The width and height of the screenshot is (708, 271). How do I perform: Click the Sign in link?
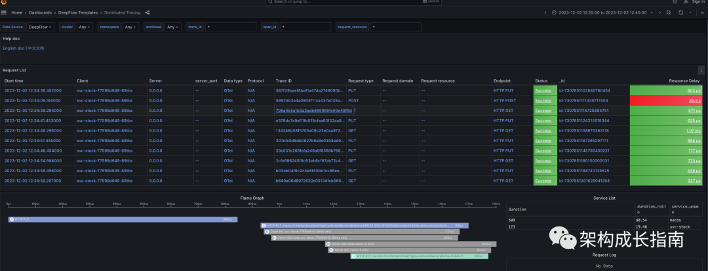[698, 2]
